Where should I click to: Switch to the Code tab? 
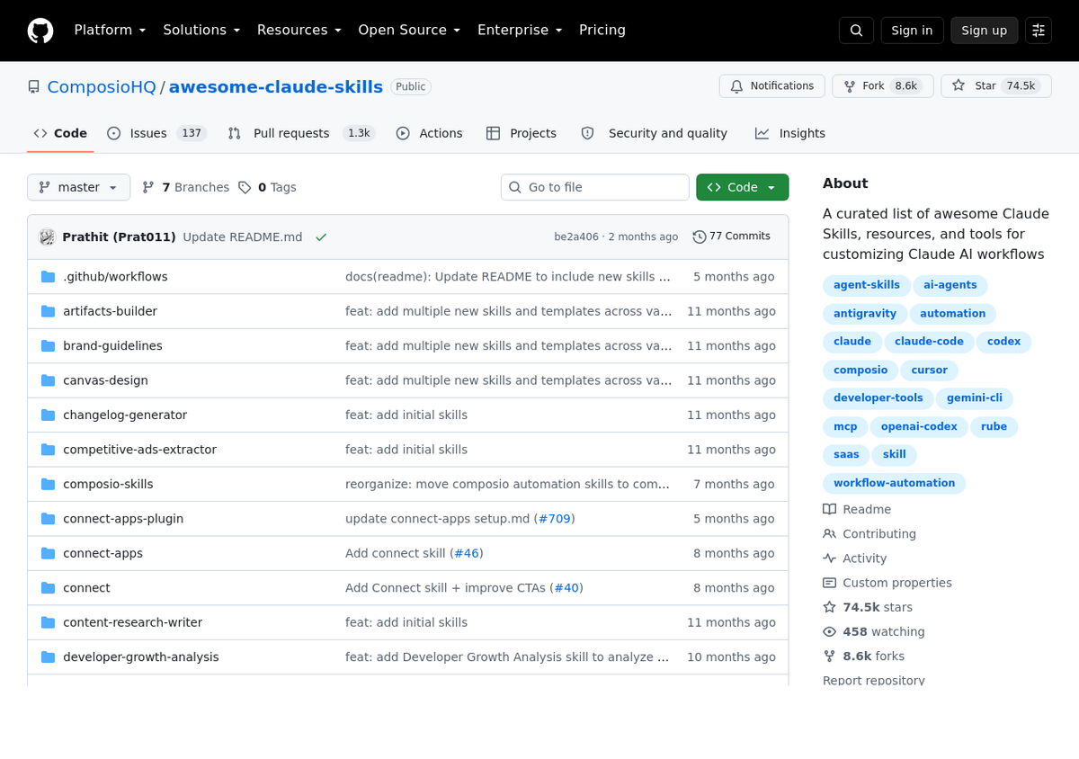60,133
